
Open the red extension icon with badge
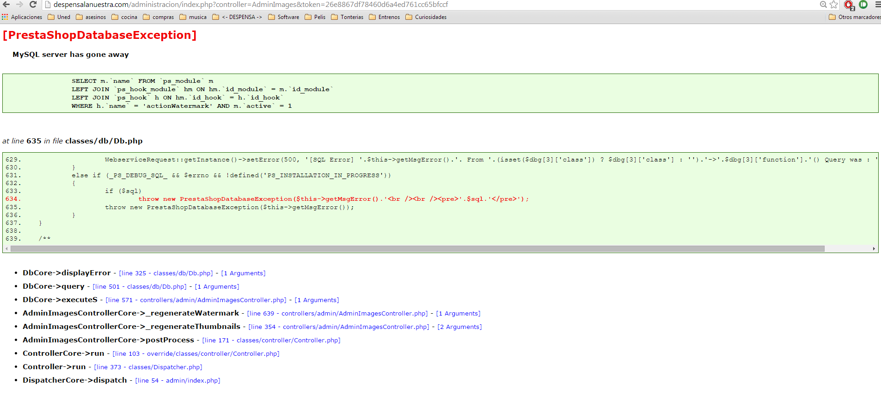coord(849,5)
